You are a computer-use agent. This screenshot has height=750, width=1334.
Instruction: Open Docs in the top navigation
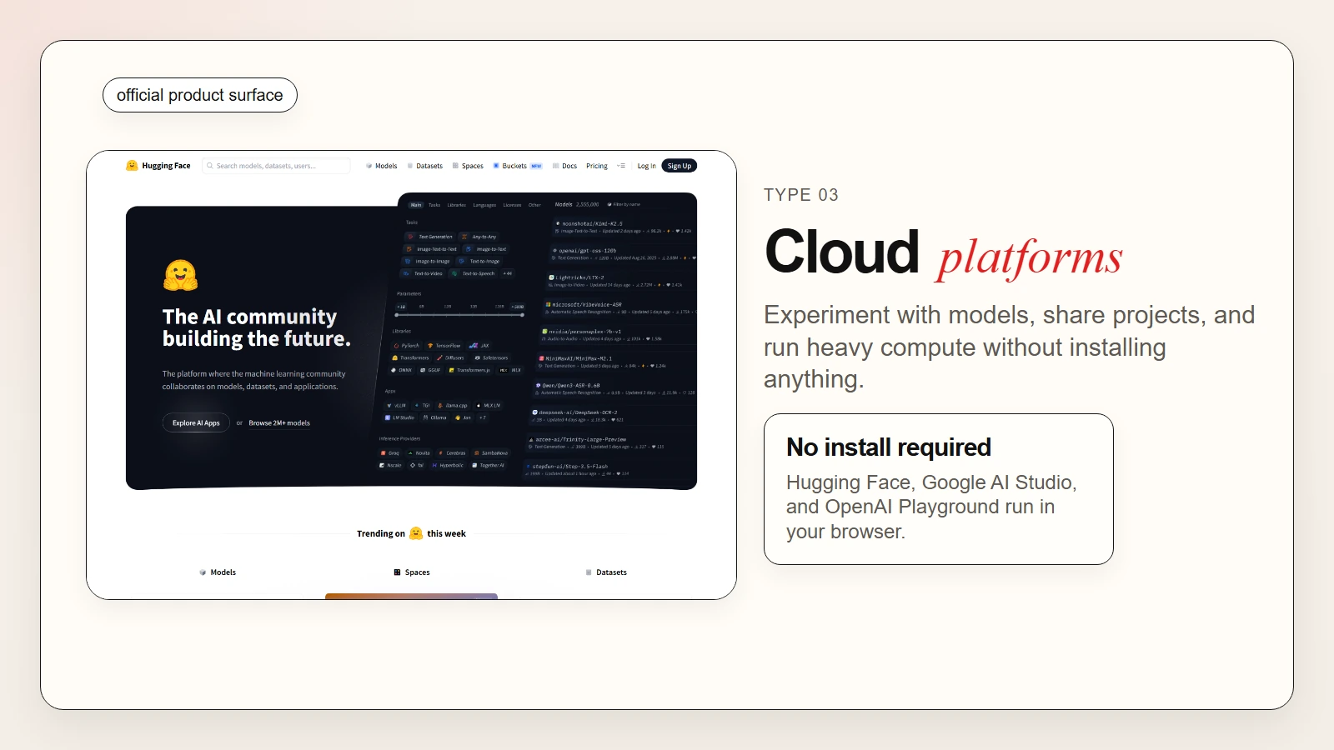tap(565, 166)
